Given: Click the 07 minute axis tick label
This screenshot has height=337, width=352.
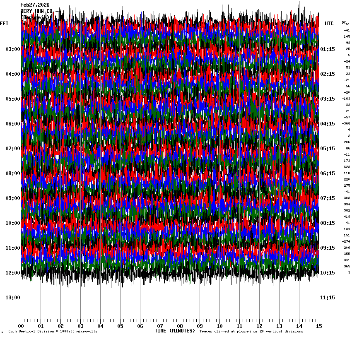Looking at the screenshot, I should pos(160,326).
